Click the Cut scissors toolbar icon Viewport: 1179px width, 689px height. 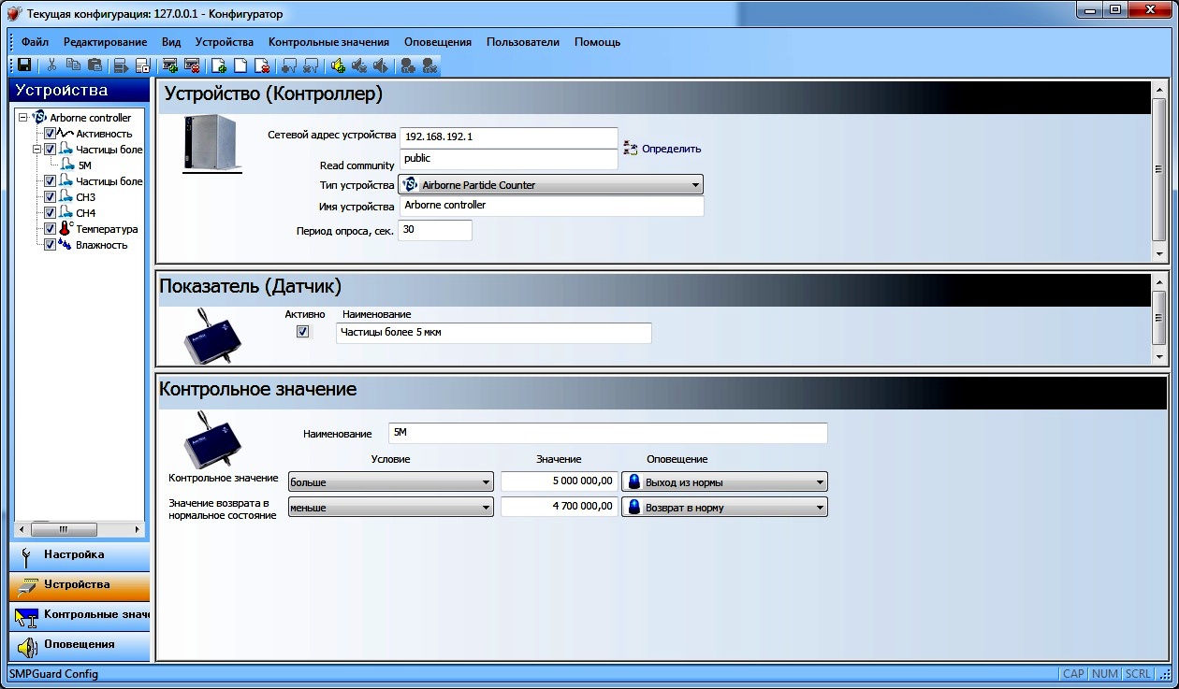(x=52, y=65)
